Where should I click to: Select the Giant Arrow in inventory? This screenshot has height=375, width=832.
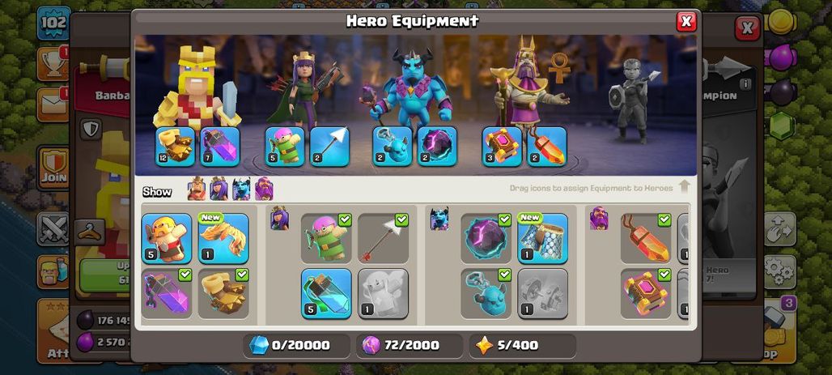click(x=383, y=238)
